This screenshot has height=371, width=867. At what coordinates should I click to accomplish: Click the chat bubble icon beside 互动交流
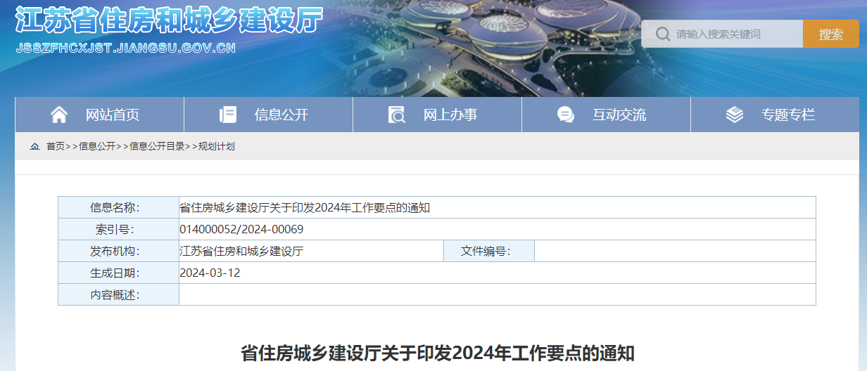click(565, 115)
